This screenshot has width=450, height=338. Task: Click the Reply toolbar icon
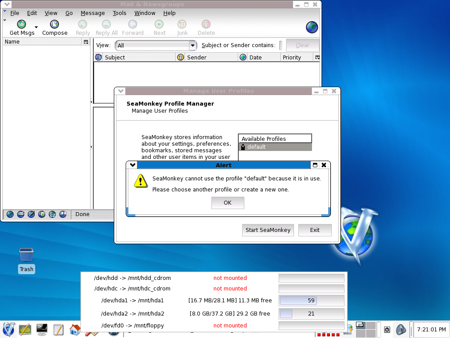[x=83, y=25]
